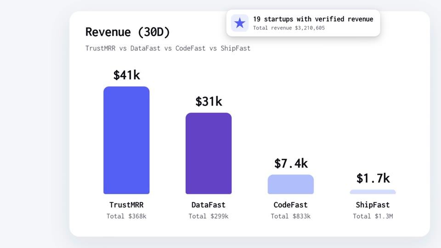The width and height of the screenshot is (441, 248).
Task: Click the '$41k' value label
Action: 127,75
